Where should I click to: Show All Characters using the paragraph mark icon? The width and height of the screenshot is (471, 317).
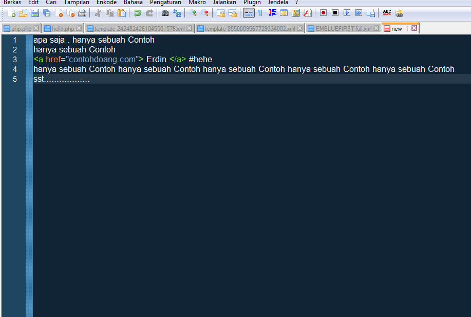[x=260, y=12]
